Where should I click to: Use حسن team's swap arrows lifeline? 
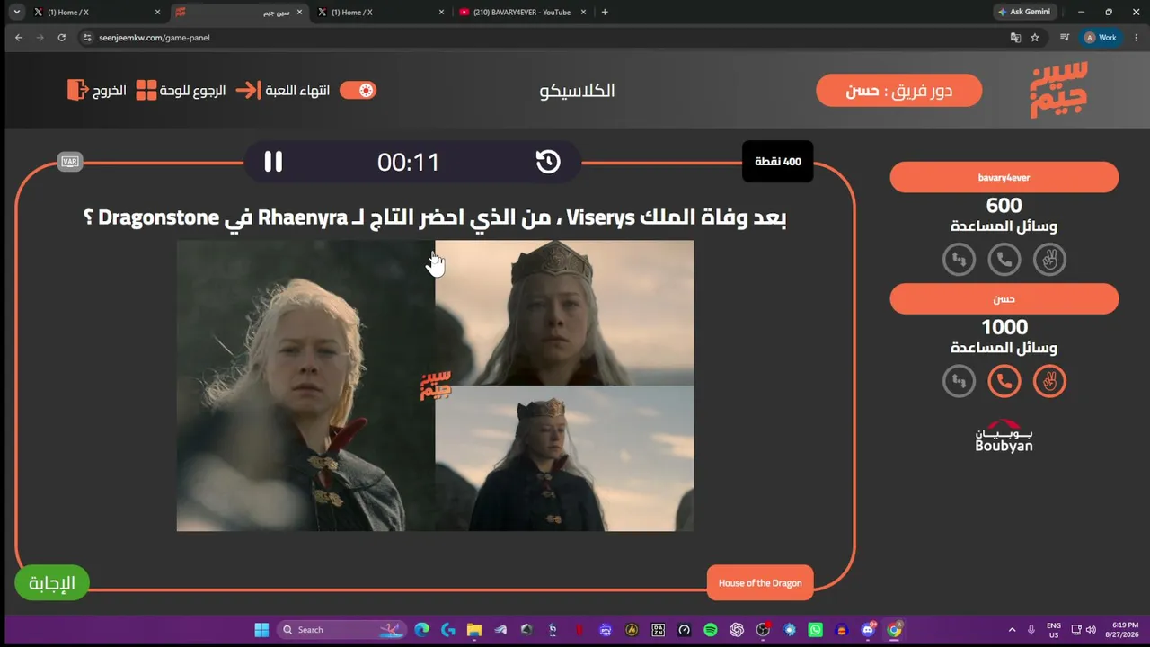coord(959,381)
